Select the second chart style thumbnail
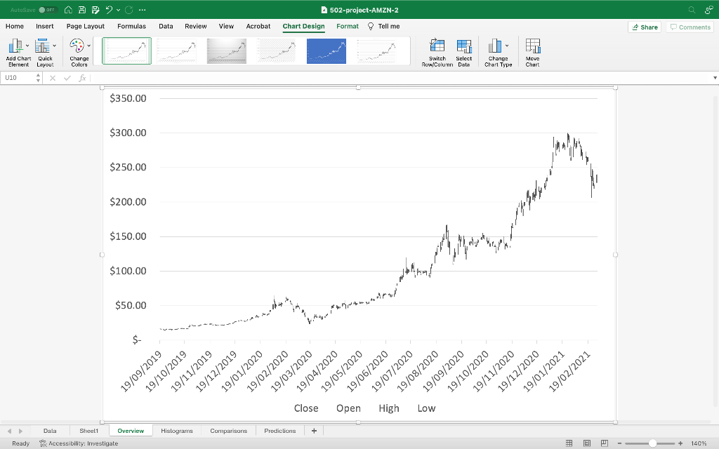The width and height of the screenshot is (719, 449). [176, 51]
